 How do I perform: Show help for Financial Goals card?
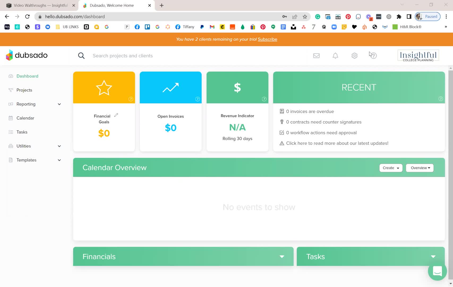tap(131, 99)
